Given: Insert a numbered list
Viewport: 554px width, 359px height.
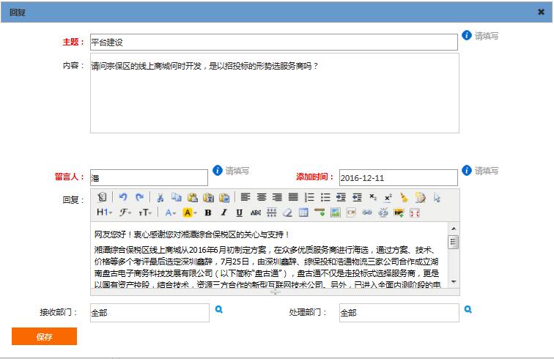Looking at the screenshot, I should 309,197.
